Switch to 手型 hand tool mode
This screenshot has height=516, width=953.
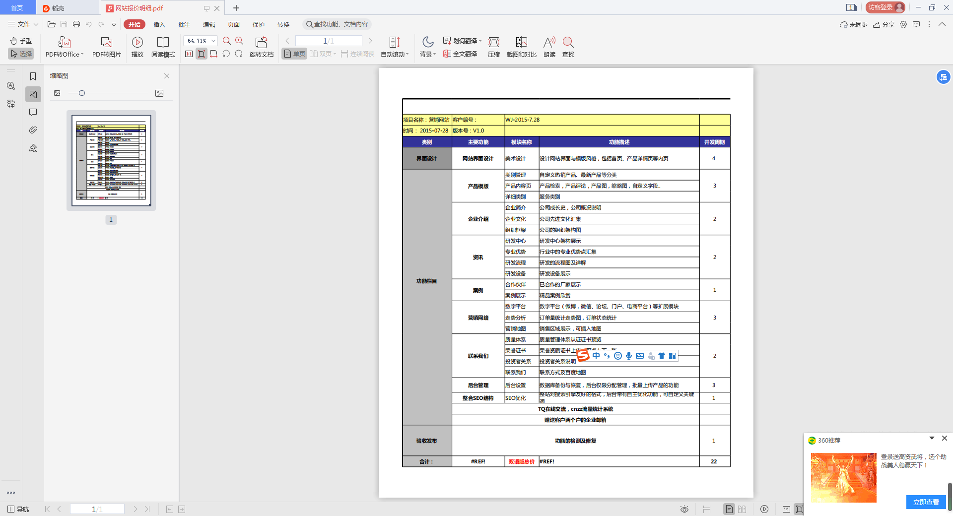21,41
